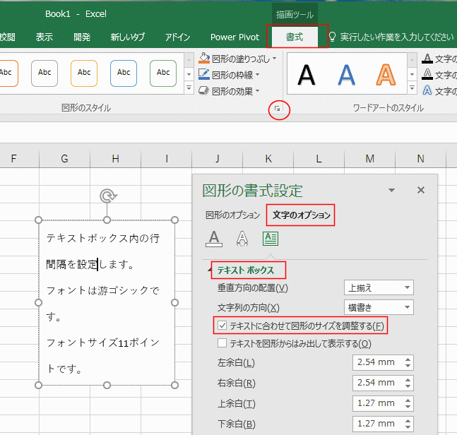Apply the blue WordArt style A
The height and width of the screenshot is (435, 457).
[346, 74]
